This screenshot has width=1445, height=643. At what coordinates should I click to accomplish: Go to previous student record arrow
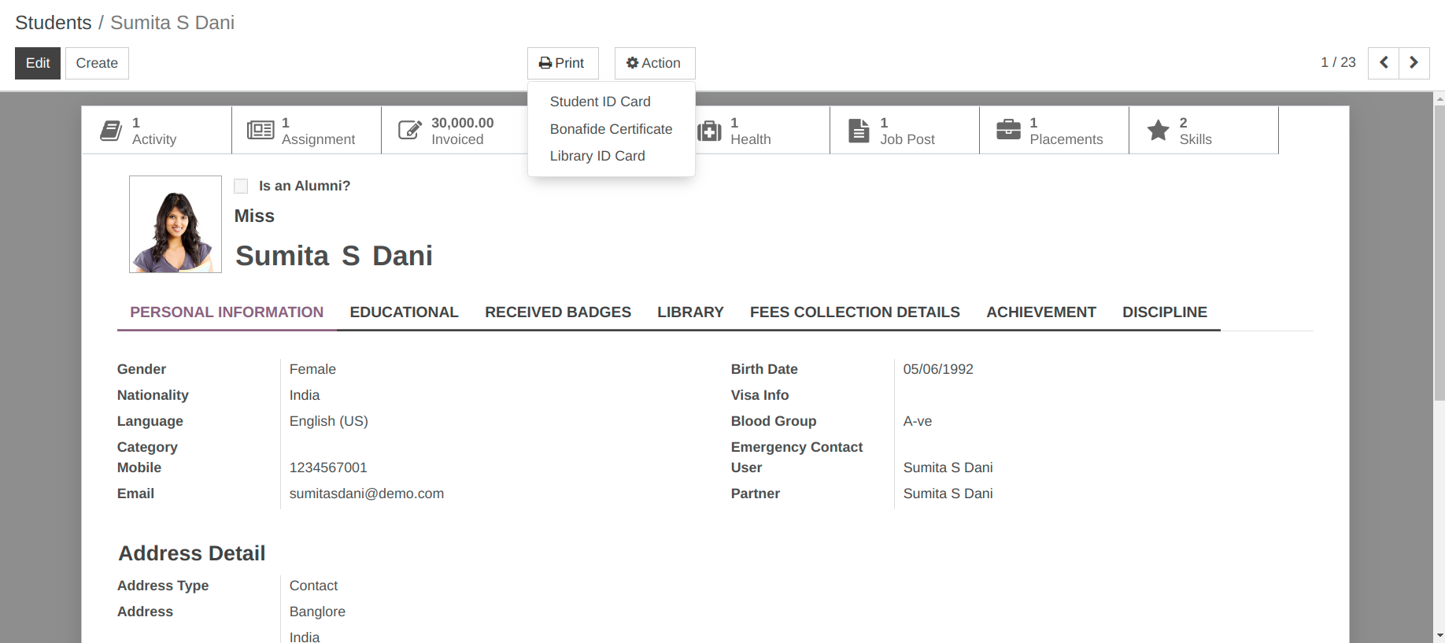tap(1384, 63)
